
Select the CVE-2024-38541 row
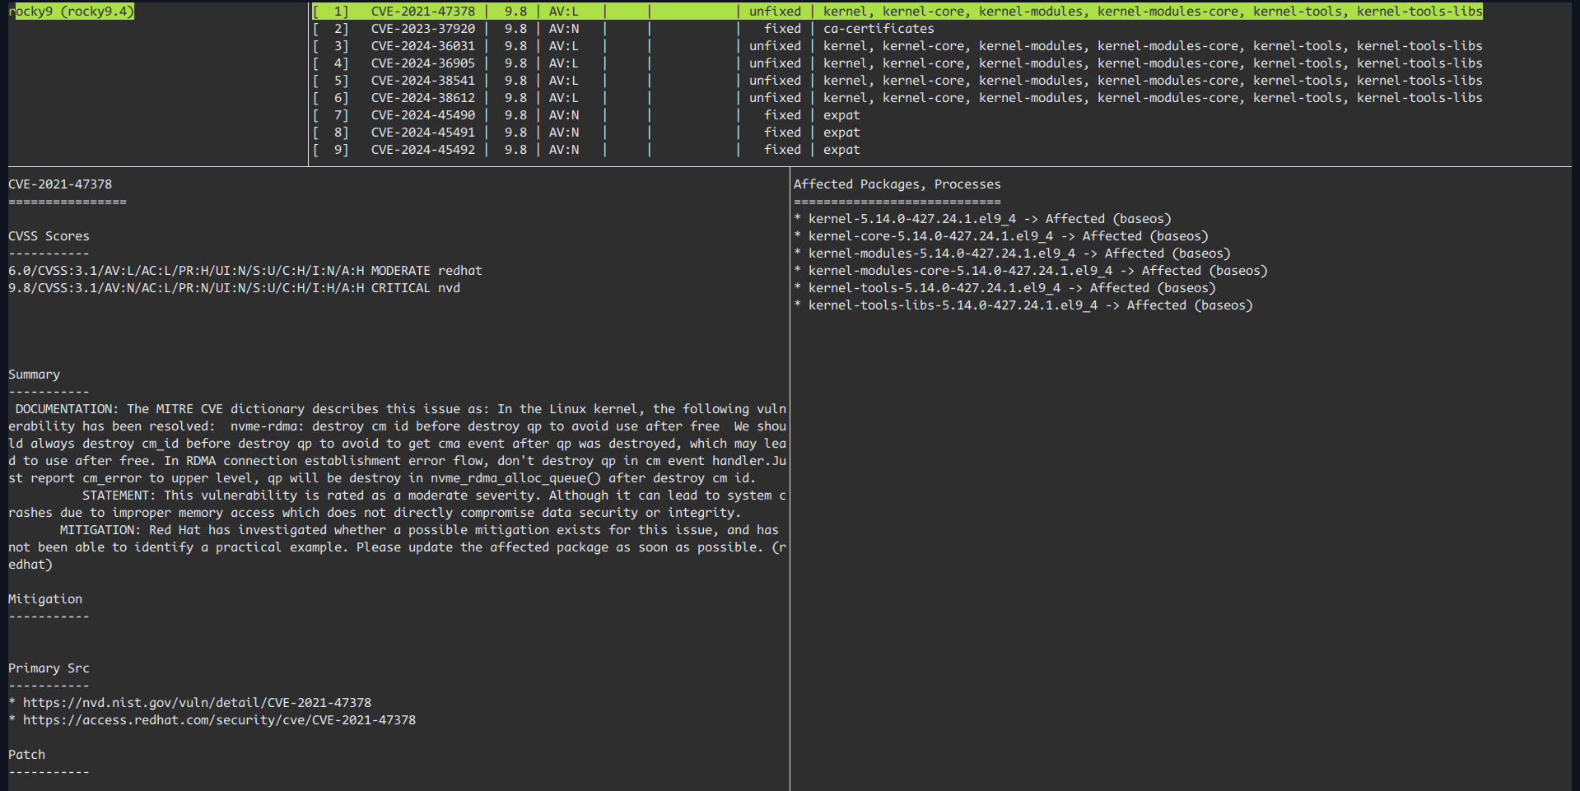click(423, 80)
